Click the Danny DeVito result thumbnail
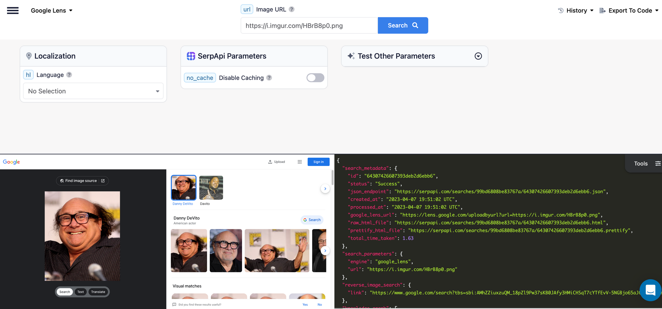The height and width of the screenshot is (309, 662). [x=184, y=188]
